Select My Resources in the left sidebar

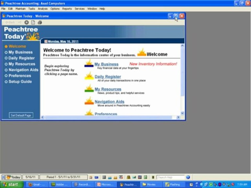(x=20, y=64)
